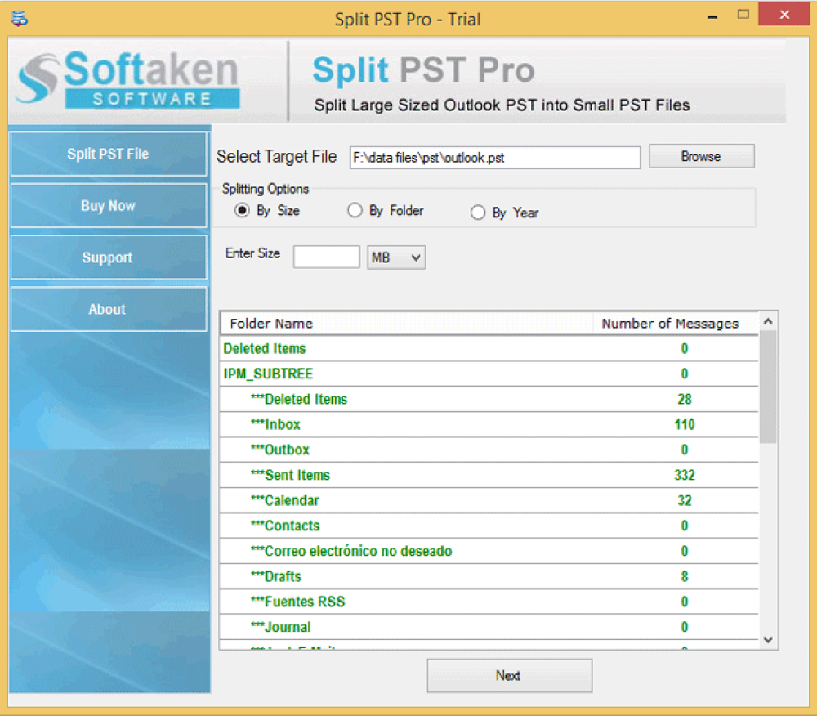Select the By Year radio option
The image size is (817, 716).
pyautogui.click(x=478, y=213)
